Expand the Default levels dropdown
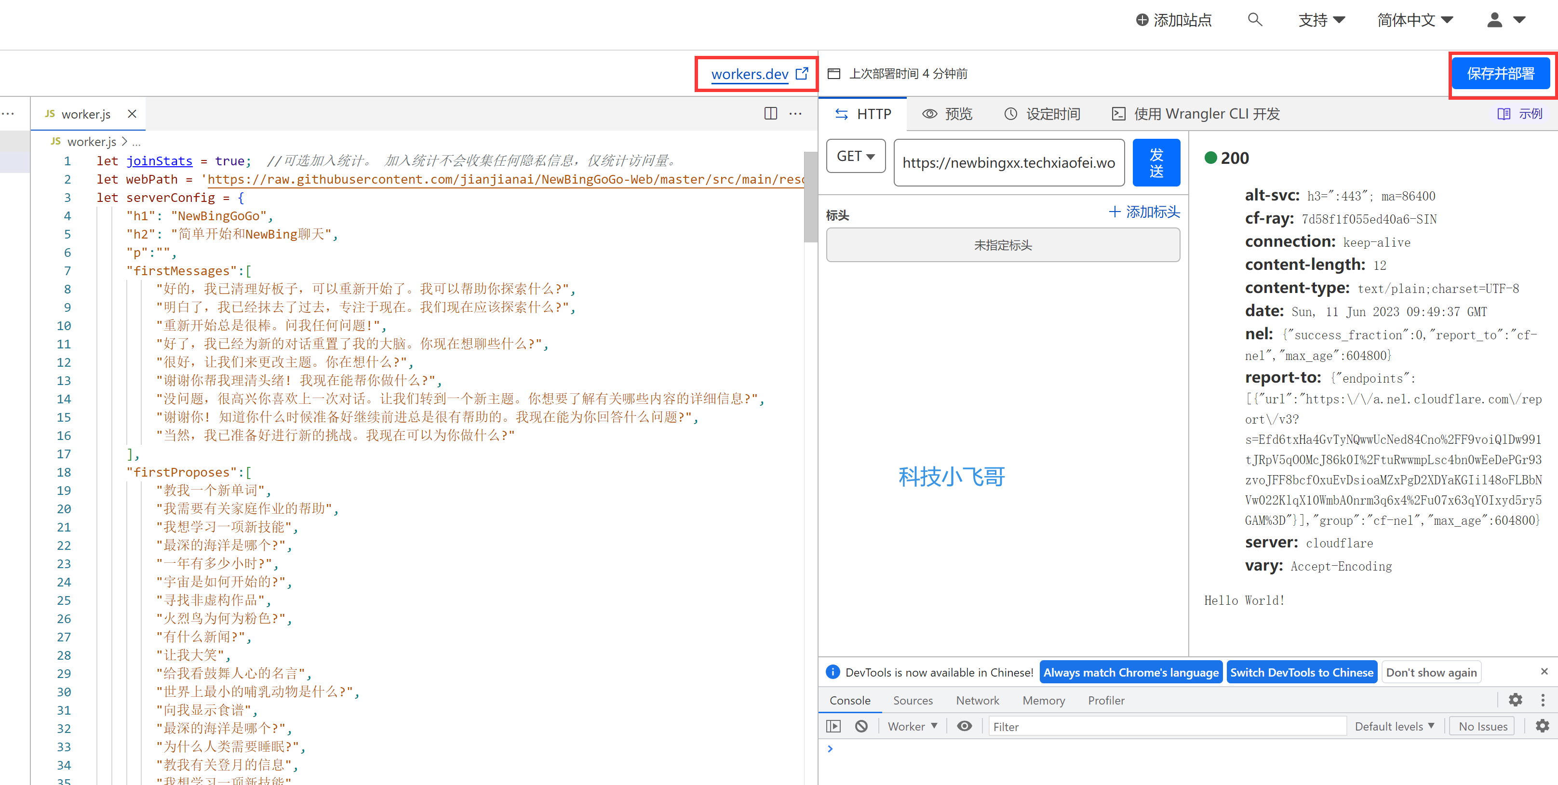Screen dimensions: 1558x785 click(x=1394, y=726)
